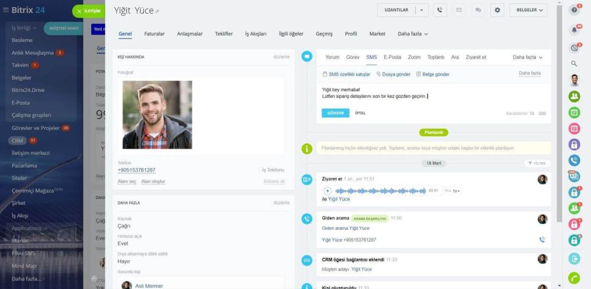Open the FİLTRE timeline filter

point(537,164)
